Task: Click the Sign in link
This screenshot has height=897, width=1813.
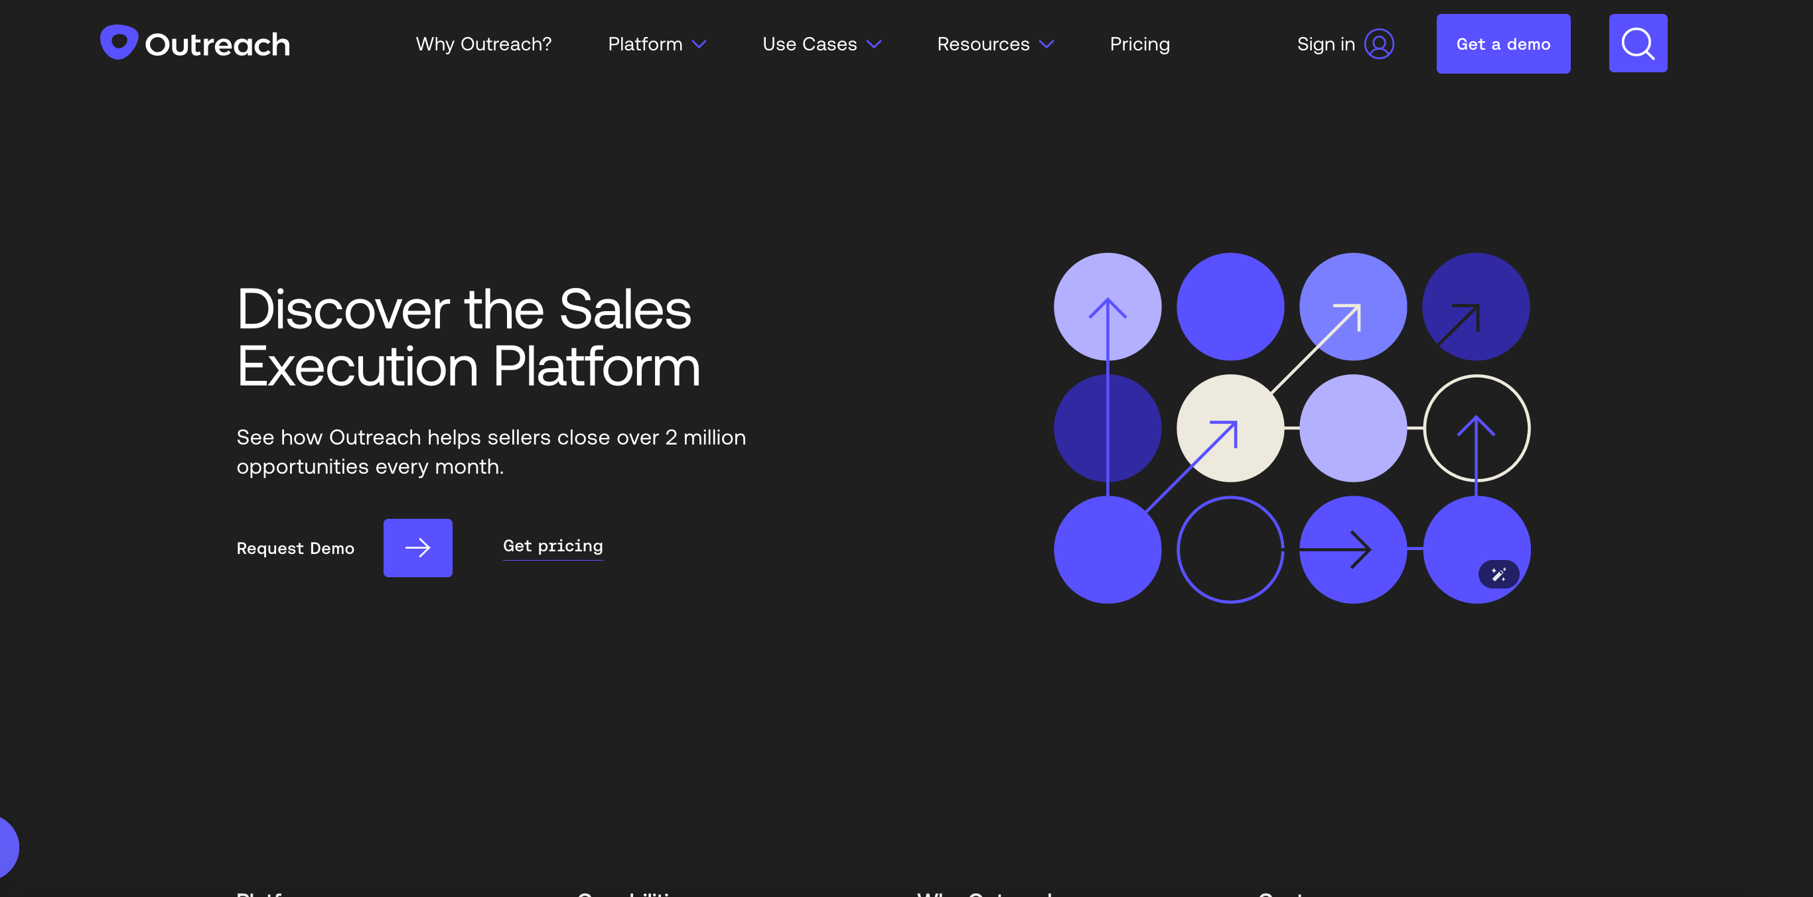Action: click(1326, 44)
